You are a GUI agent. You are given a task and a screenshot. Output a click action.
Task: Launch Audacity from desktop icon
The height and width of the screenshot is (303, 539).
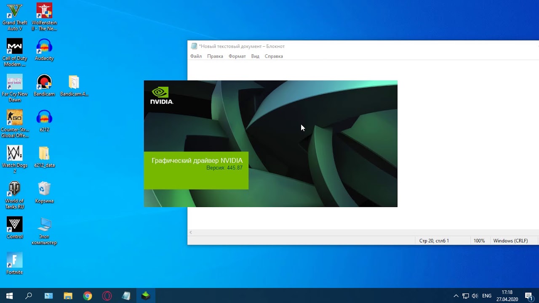44,50
